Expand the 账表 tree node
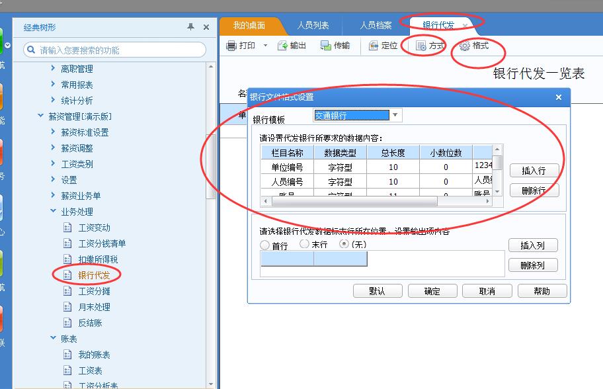 (53, 337)
